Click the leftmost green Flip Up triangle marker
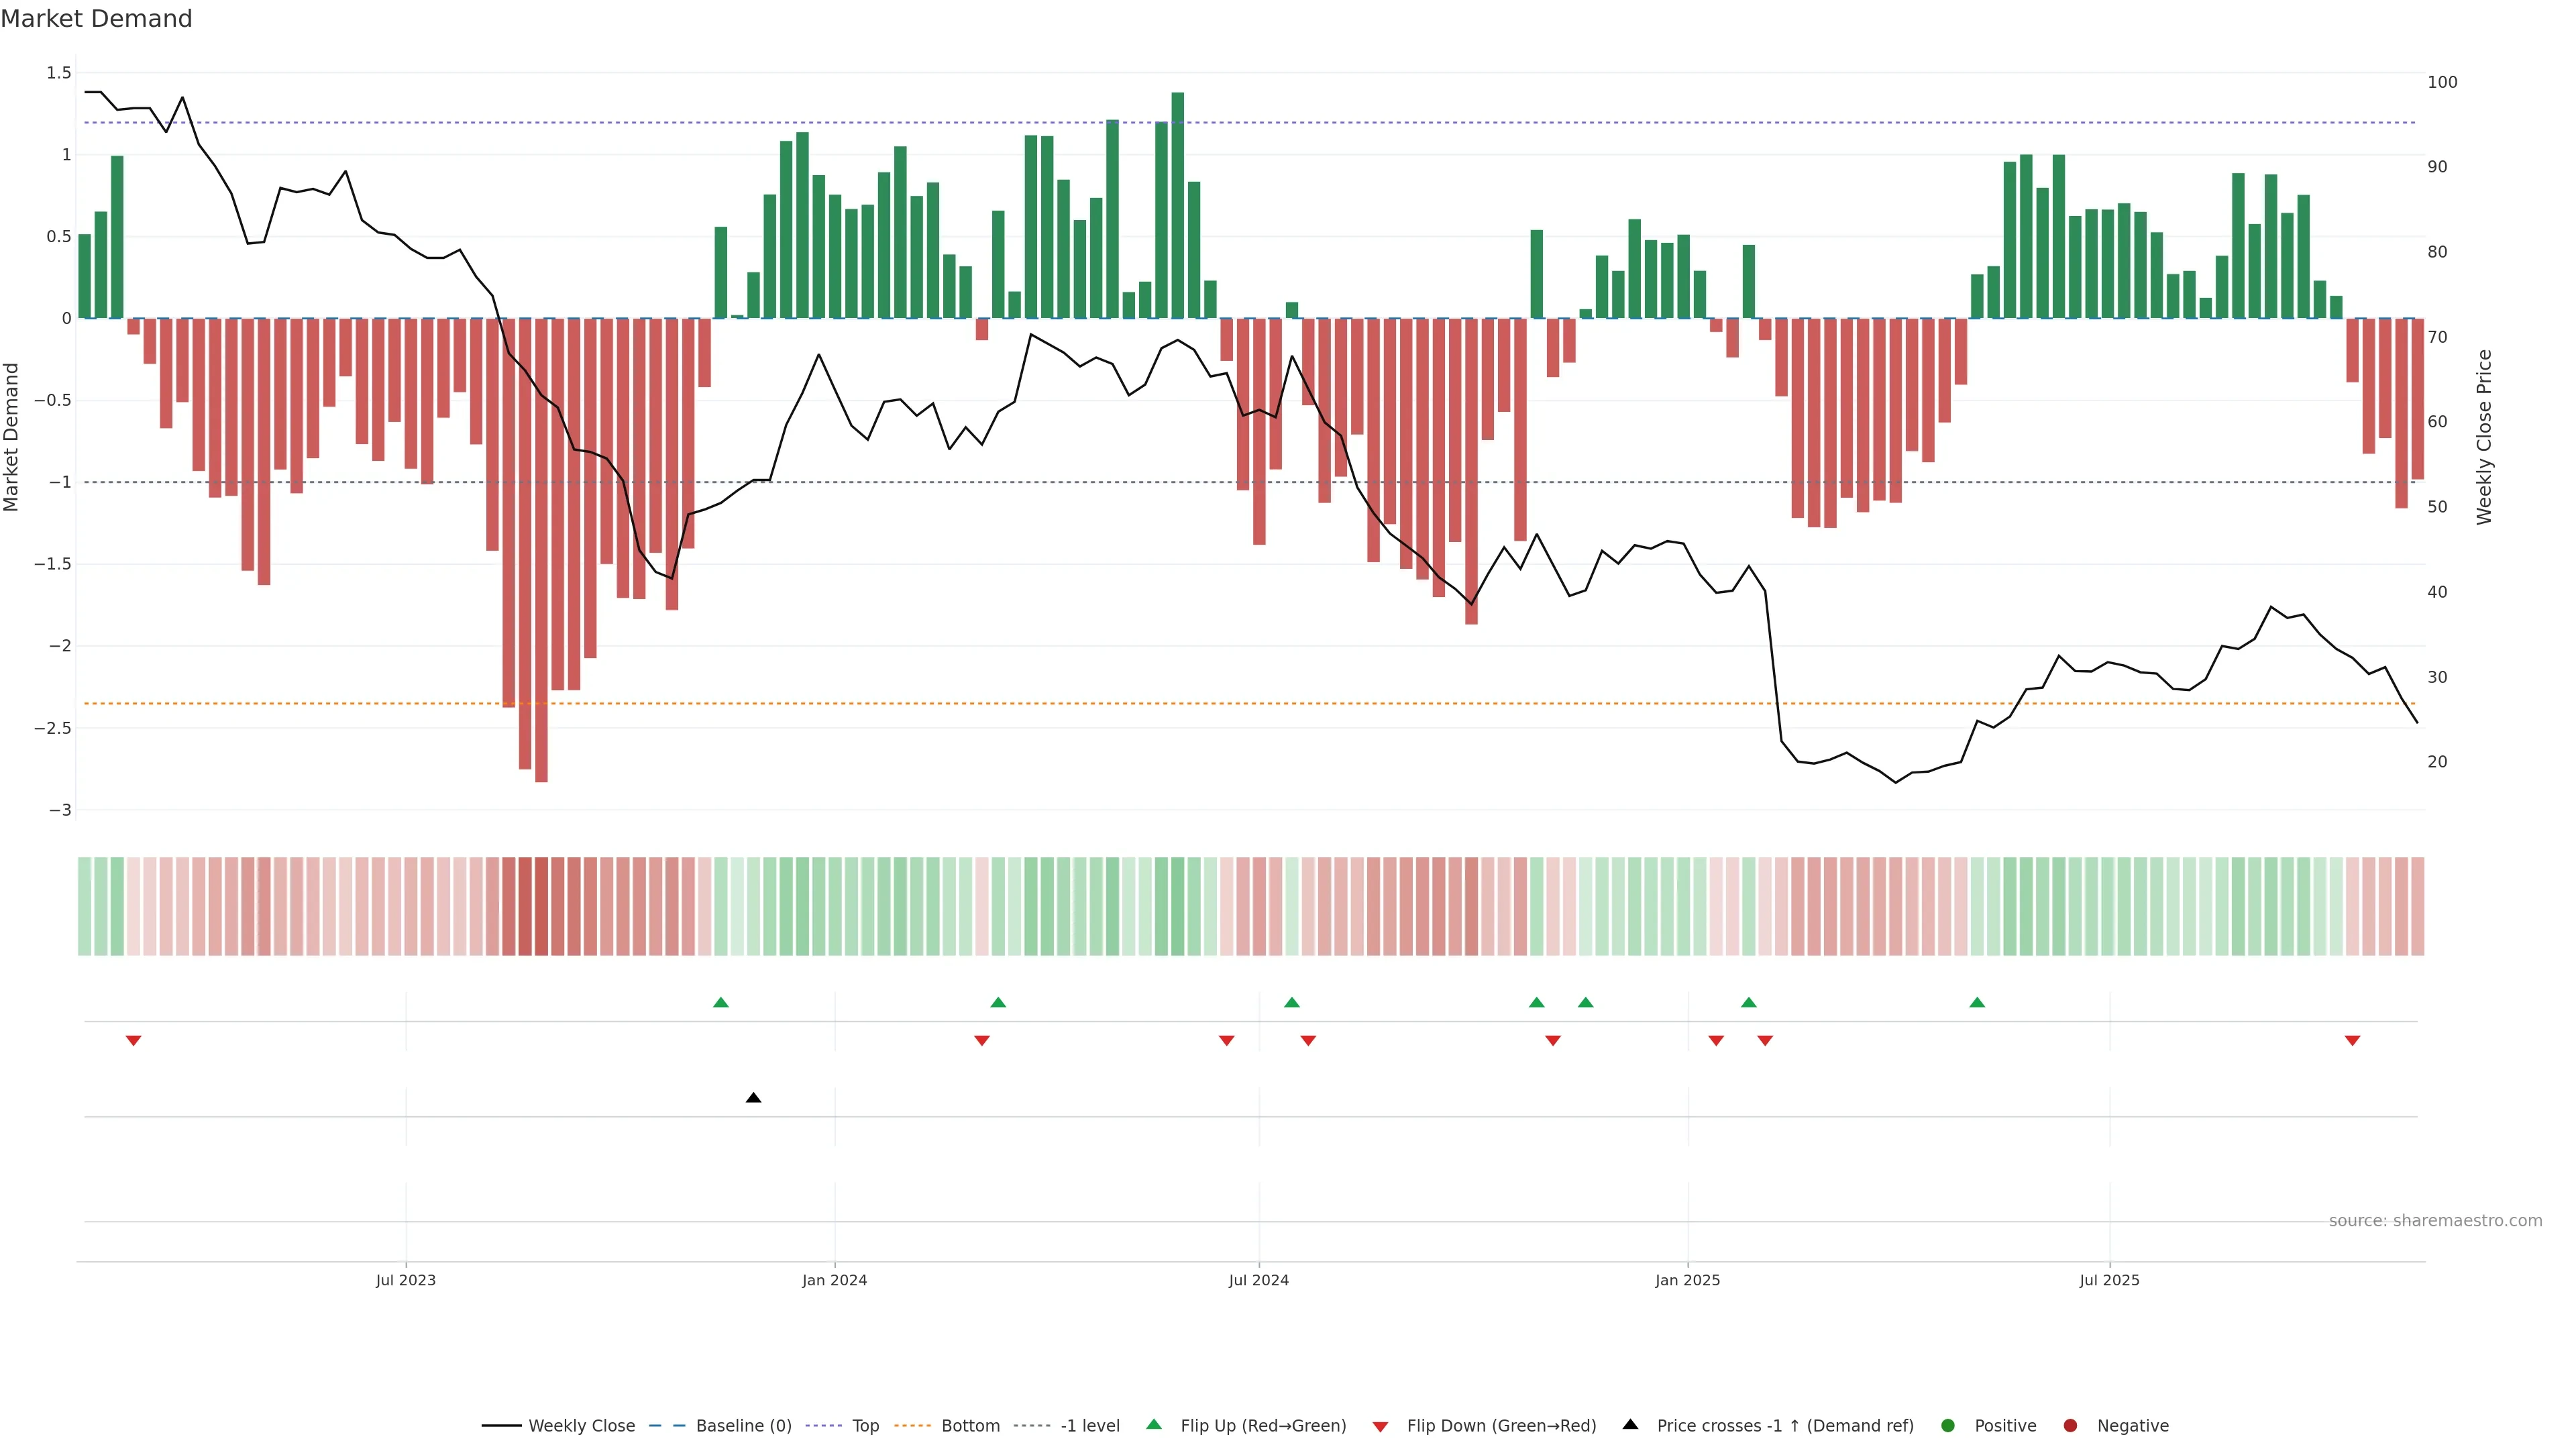Viewport: 2576px width, 1449px height. pos(721,1002)
